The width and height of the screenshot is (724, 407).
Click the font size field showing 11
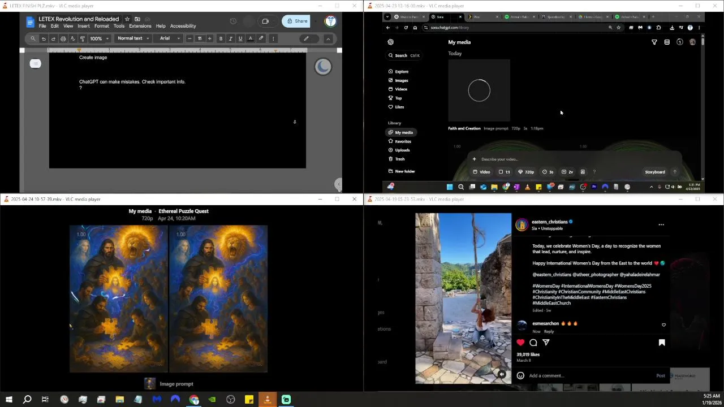point(200,38)
